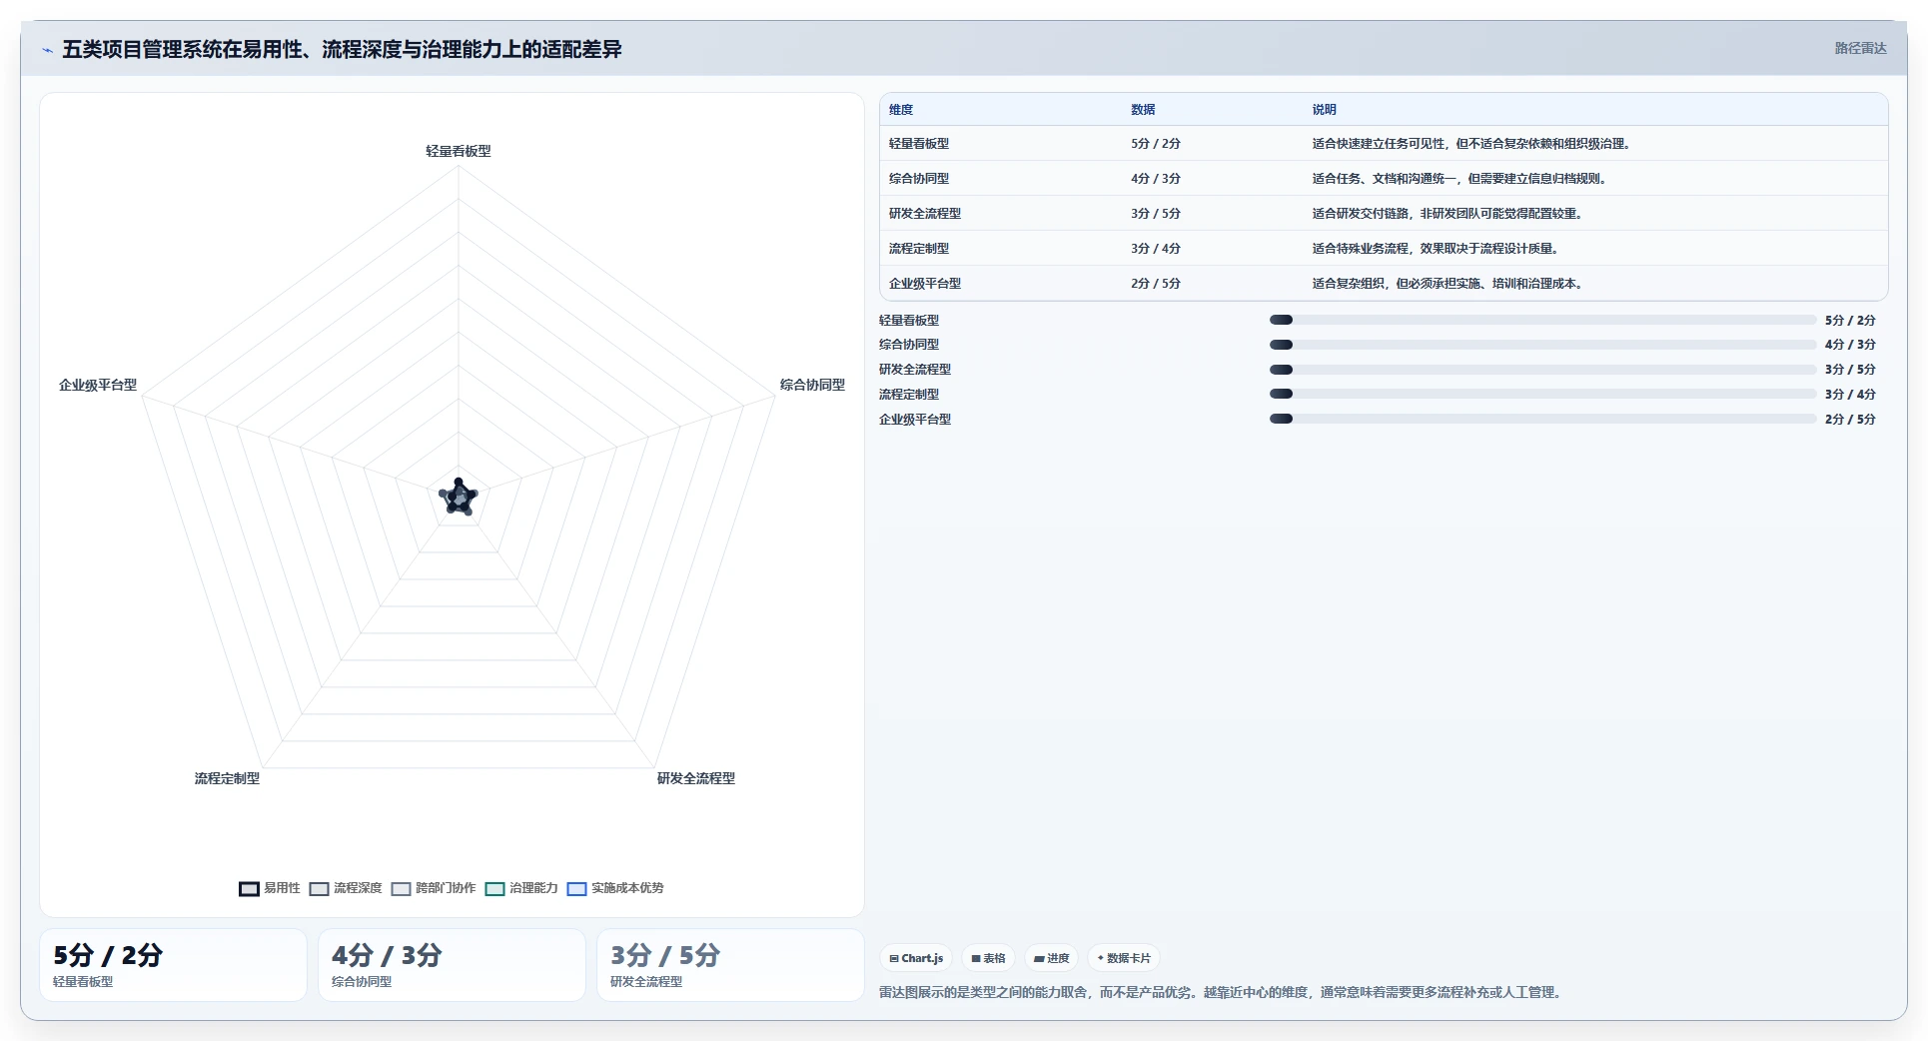The width and height of the screenshot is (1928, 1041).
Task: Toggle the 易用性 legend dataset
Action: [270, 888]
